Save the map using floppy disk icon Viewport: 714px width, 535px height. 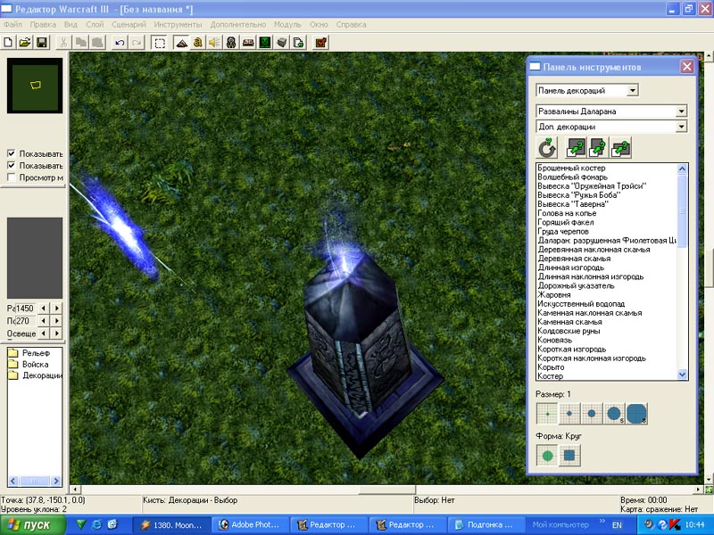(x=42, y=43)
